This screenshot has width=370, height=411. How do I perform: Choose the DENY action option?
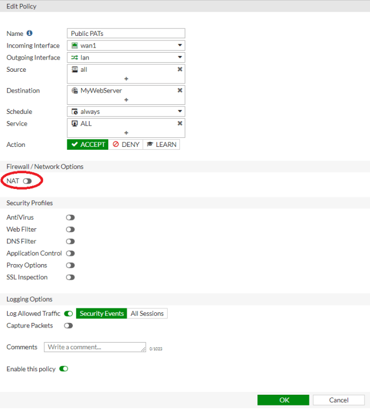[126, 145]
